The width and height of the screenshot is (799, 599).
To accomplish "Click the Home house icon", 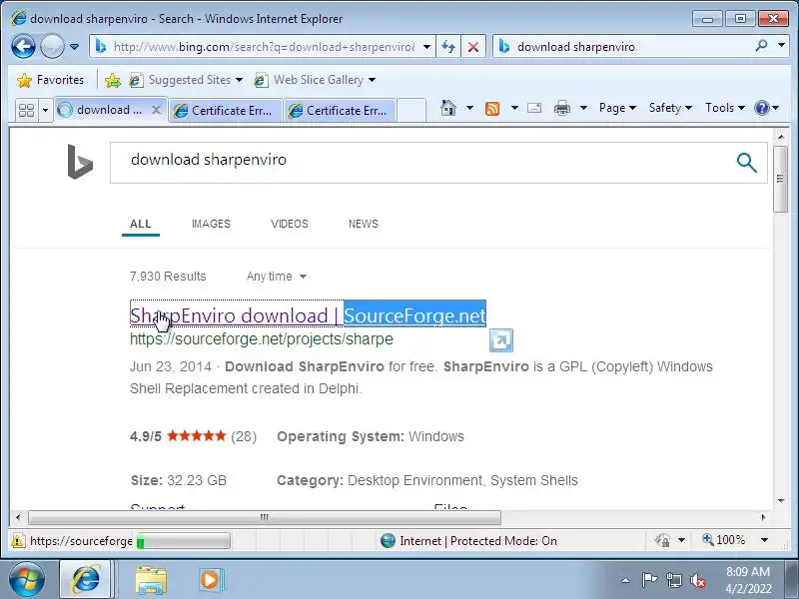I will click(448, 108).
